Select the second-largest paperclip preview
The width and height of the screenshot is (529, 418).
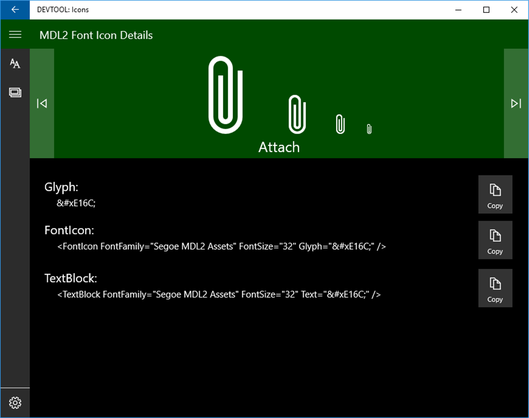(297, 115)
